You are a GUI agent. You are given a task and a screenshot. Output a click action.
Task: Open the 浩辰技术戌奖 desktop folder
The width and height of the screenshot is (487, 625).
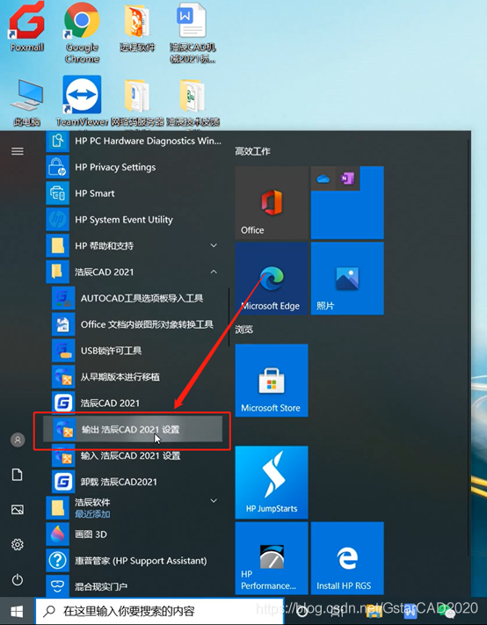tap(193, 103)
